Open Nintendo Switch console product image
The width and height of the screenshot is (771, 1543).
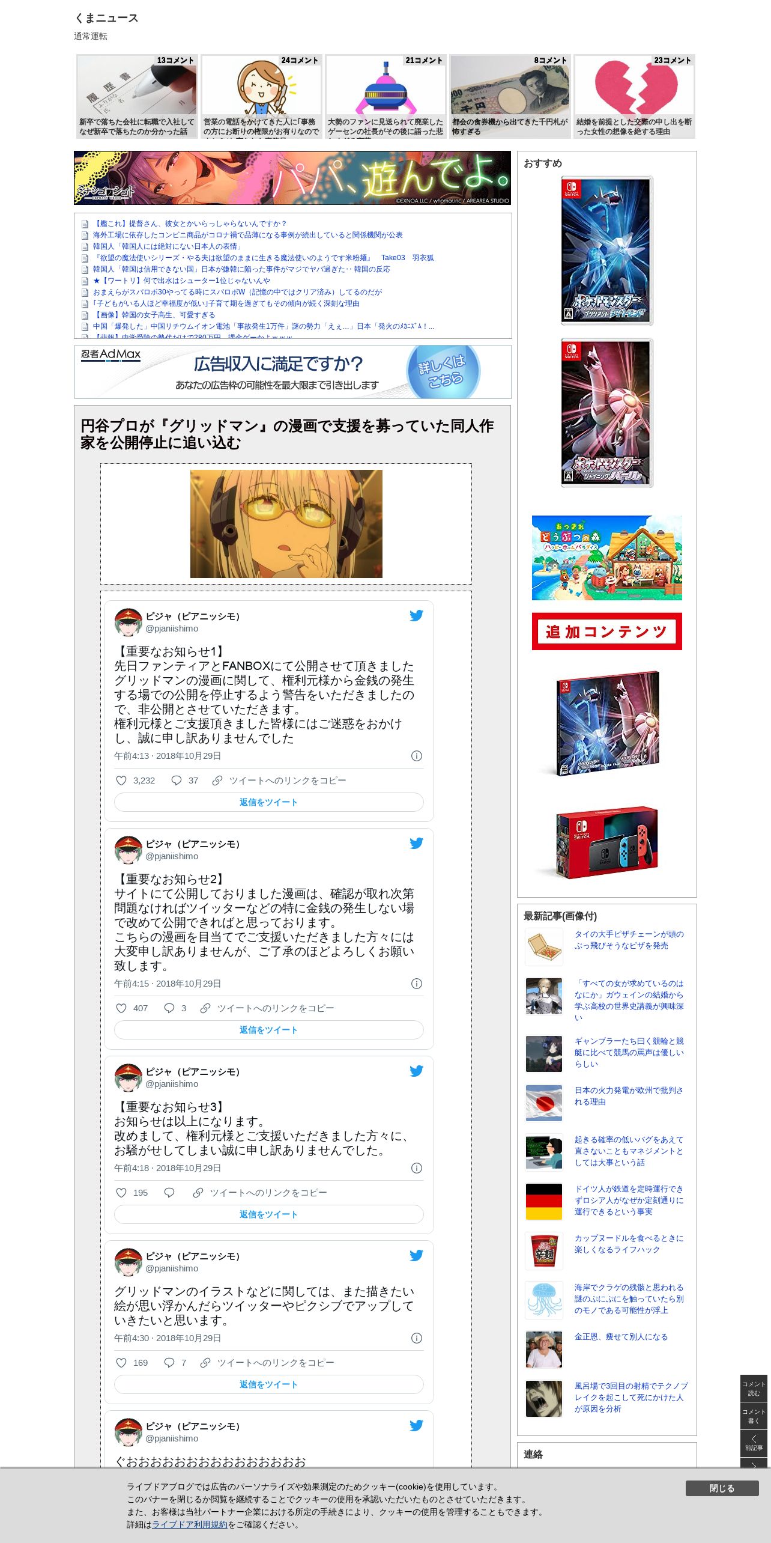pos(607,842)
